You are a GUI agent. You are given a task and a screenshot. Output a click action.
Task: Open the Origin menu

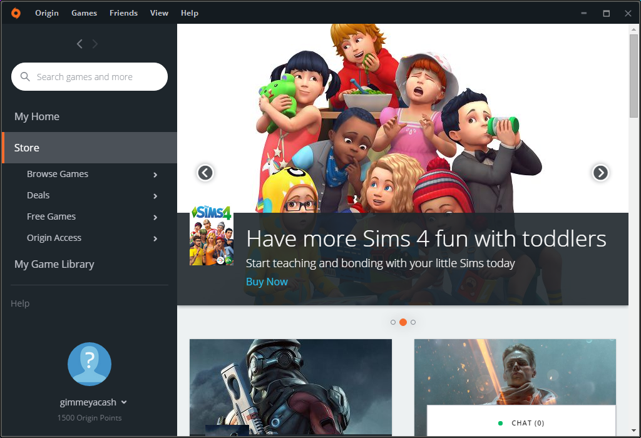pos(46,13)
